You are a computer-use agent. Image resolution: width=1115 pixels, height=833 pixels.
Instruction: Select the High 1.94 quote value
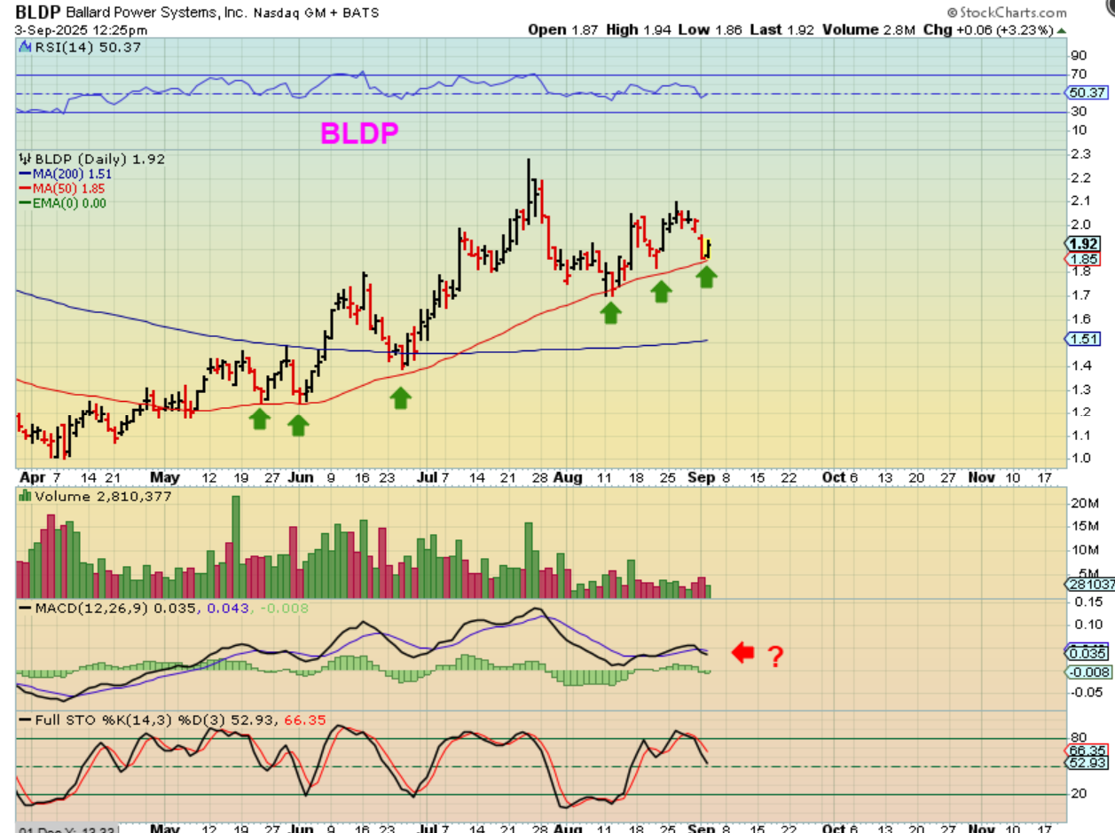[x=640, y=30]
